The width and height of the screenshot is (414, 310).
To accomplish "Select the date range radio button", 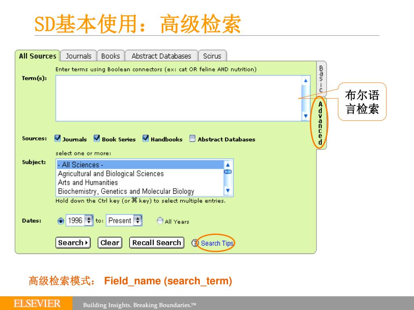I will point(61,221).
